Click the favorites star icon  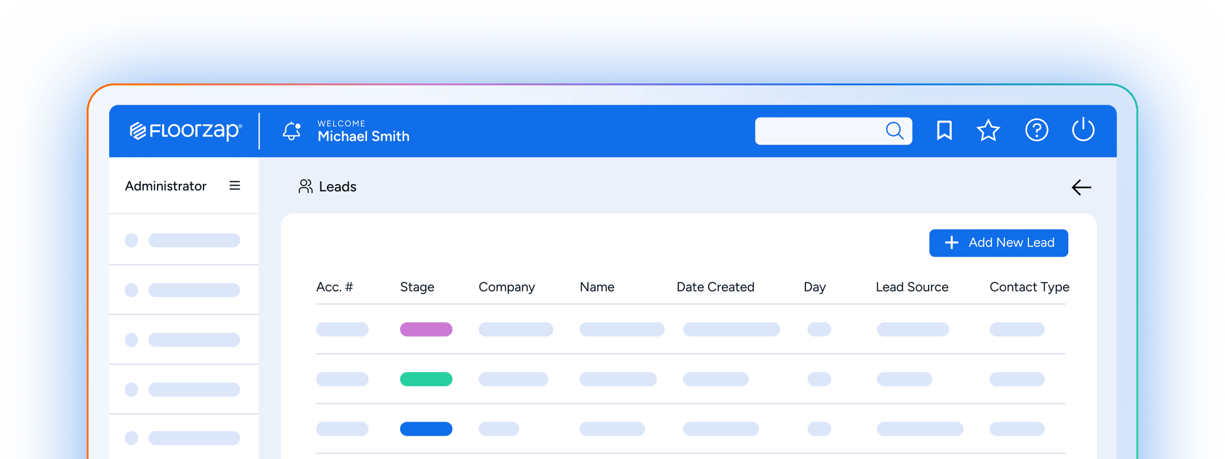tap(988, 131)
